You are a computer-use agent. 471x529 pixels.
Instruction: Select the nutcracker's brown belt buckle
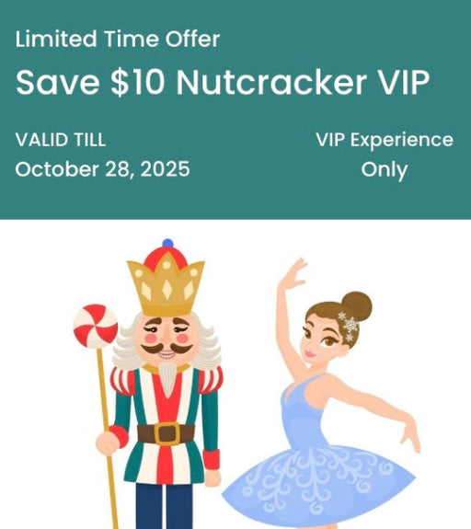tap(167, 434)
